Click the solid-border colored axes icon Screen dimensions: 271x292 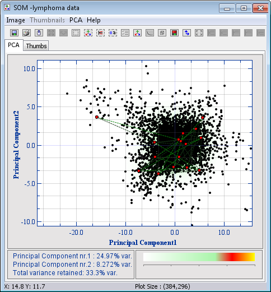point(137,33)
